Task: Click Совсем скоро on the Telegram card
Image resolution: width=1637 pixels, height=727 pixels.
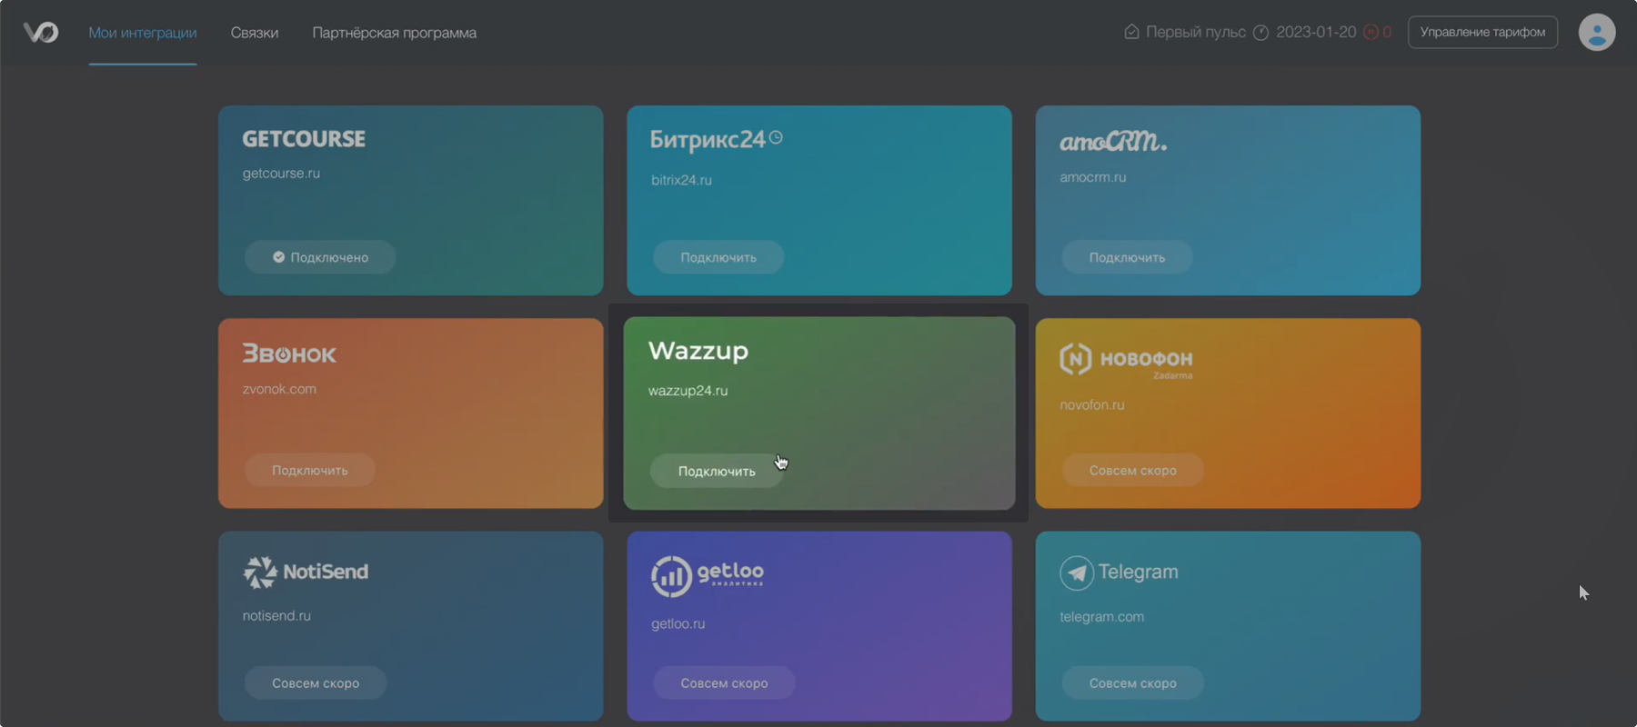Action: (1132, 682)
